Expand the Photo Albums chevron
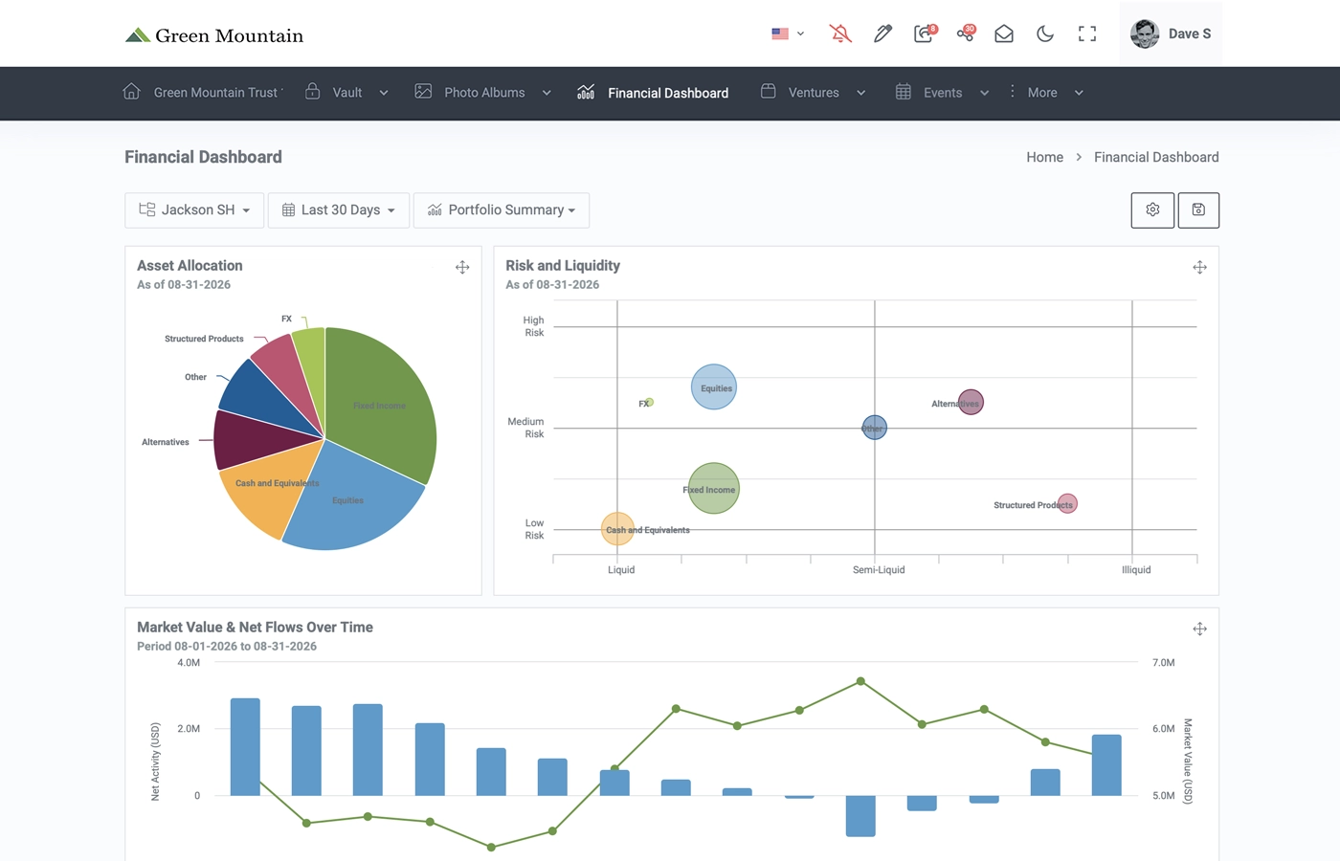This screenshot has width=1340, height=861. 547,93
